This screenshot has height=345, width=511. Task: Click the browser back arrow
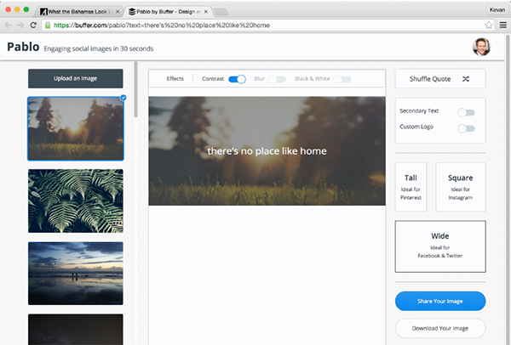point(9,25)
